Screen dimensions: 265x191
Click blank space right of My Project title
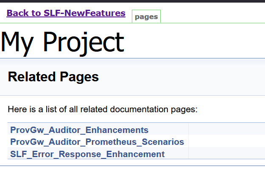click(x=195, y=42)
